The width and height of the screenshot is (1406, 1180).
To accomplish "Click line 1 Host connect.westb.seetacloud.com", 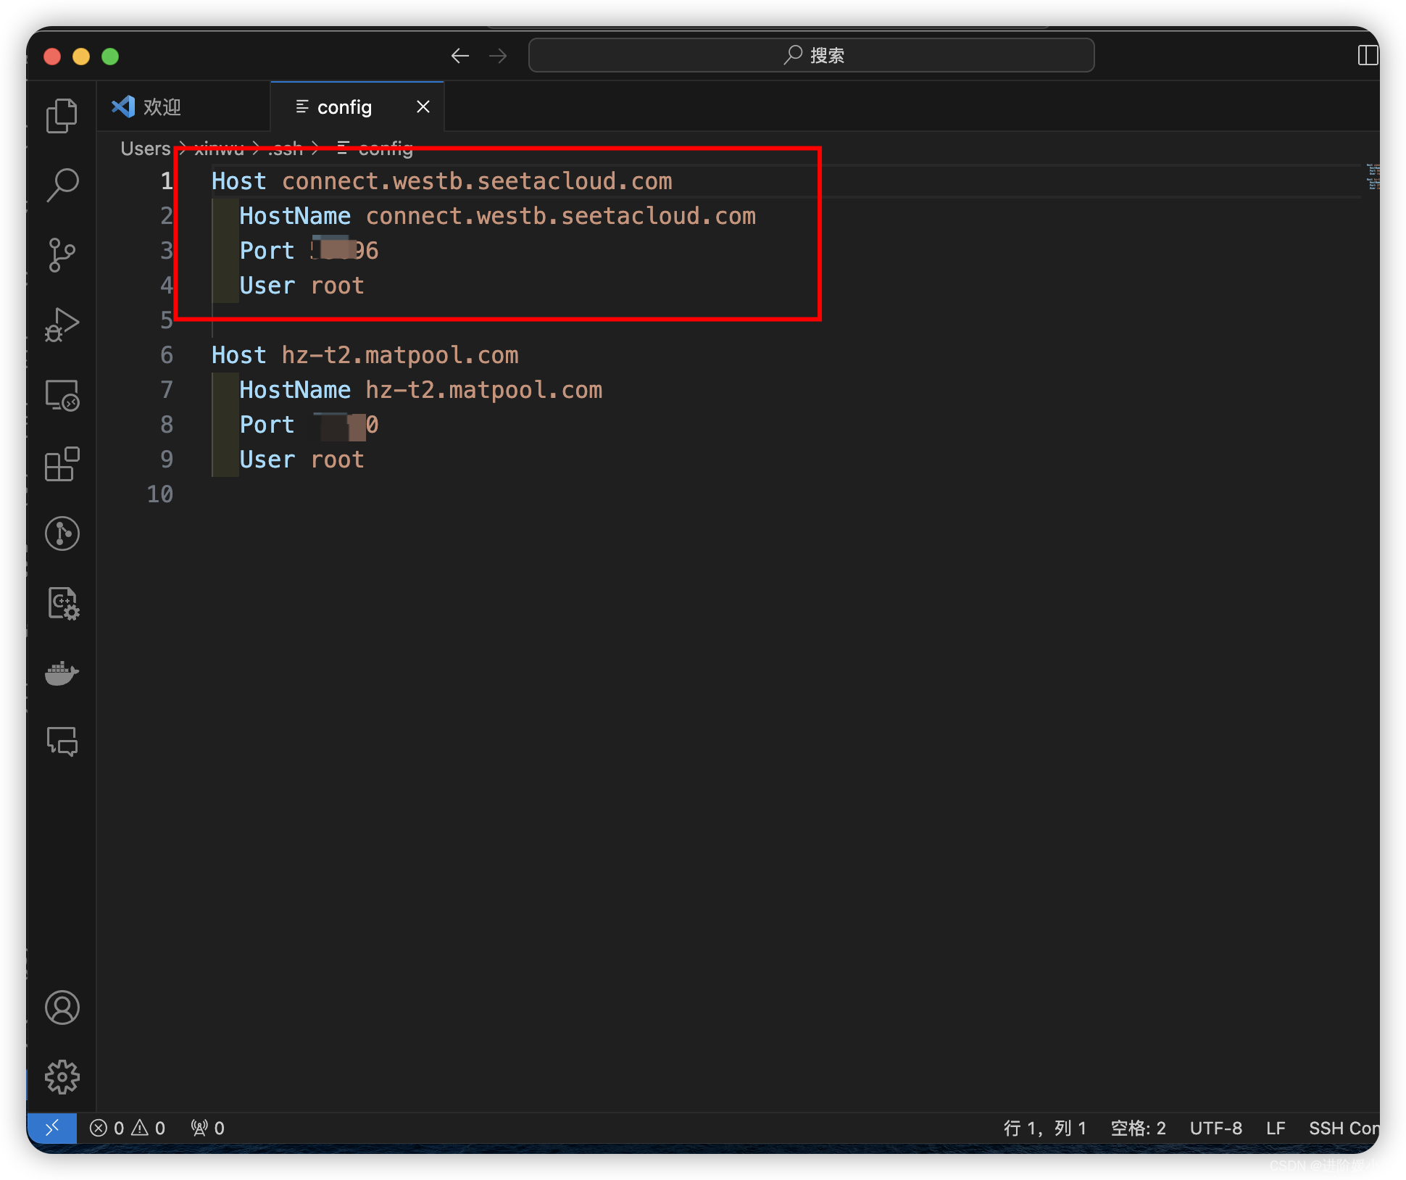I will pos(441,181).
